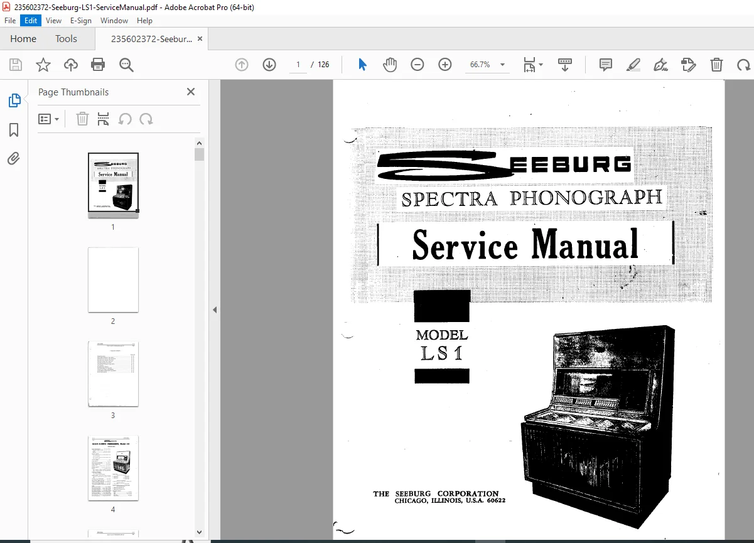Click the thumbnails panel scrollbar thumb
This screenshot has width=754, height=543.
tap(200, 154)
